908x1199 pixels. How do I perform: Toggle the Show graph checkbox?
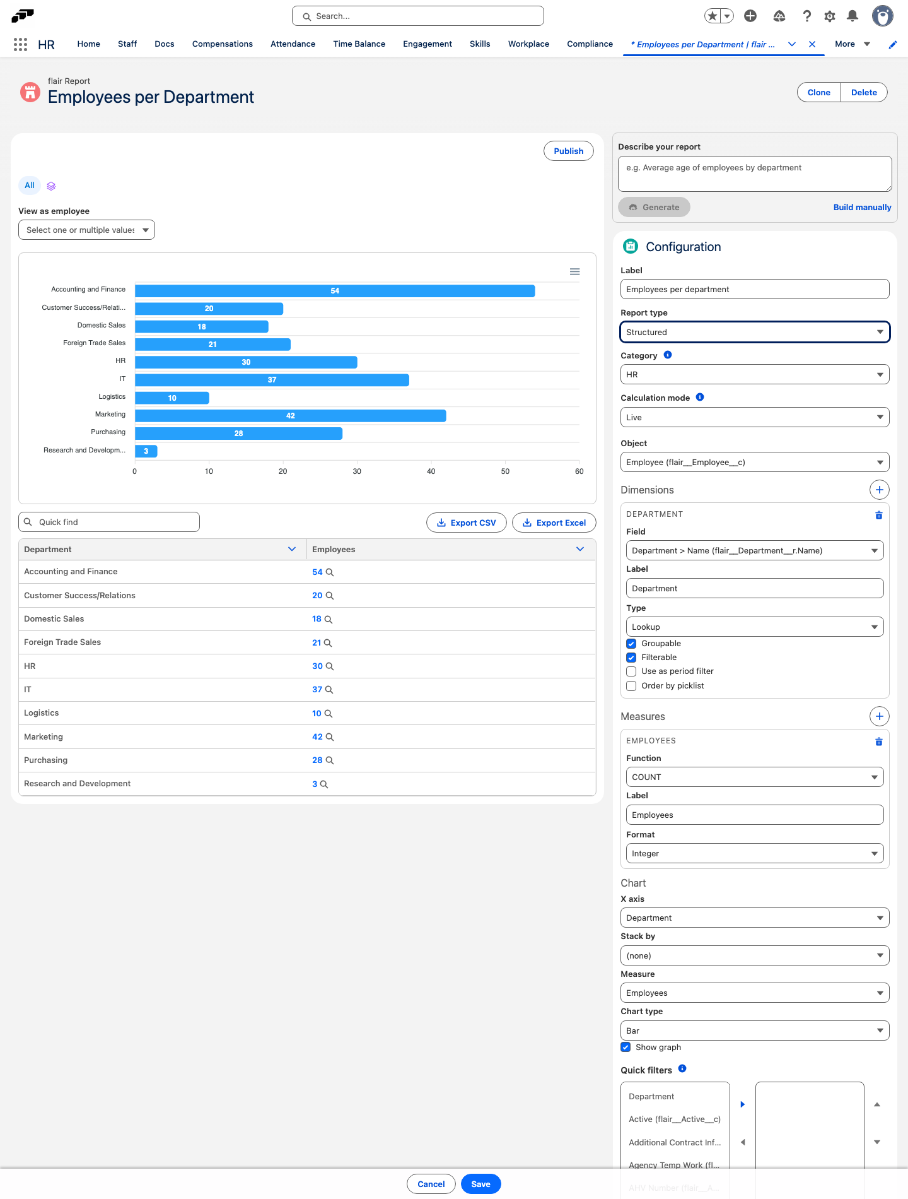626,1048
